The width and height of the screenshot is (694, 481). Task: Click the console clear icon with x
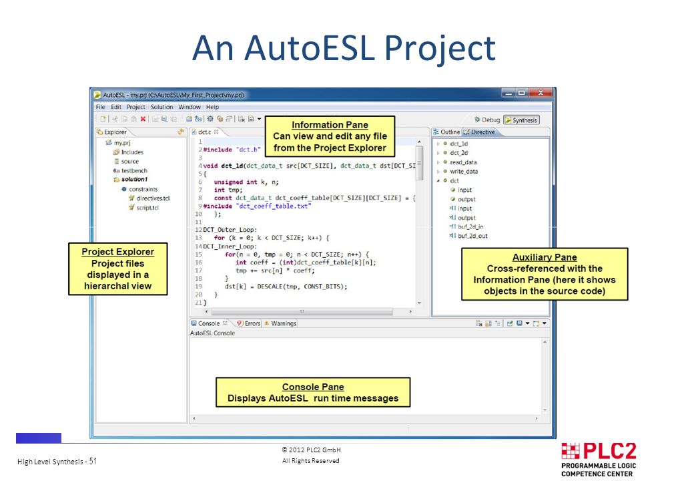tap(479, 323)
